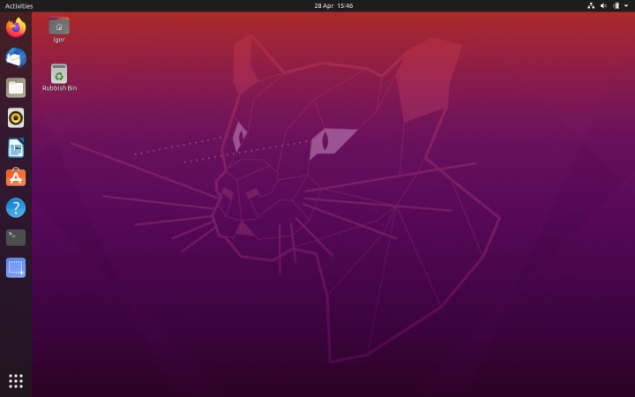Open Ubuntu Software store
Screen dimensions: 635x397
[16, 177]
